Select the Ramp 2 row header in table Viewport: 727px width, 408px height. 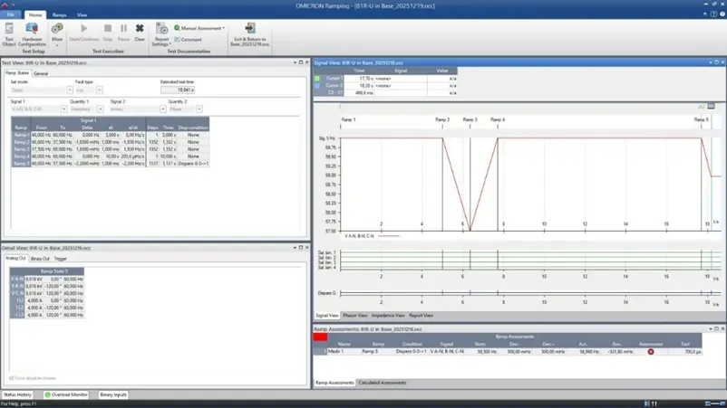click(21, 142)
